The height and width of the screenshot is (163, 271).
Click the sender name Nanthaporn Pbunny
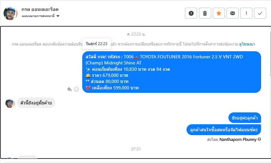coord(238,140)
